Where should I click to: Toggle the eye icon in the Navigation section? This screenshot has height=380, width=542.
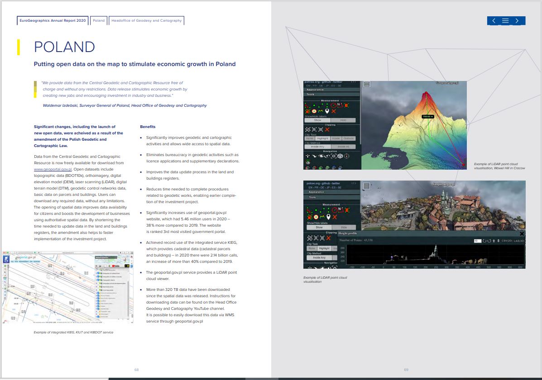308,162
